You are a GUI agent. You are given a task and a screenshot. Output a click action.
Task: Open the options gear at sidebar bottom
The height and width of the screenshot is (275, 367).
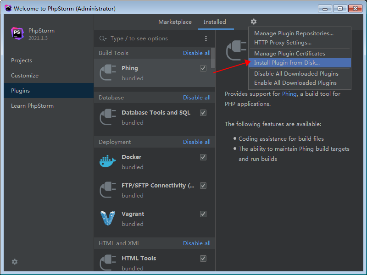[15, 262]
